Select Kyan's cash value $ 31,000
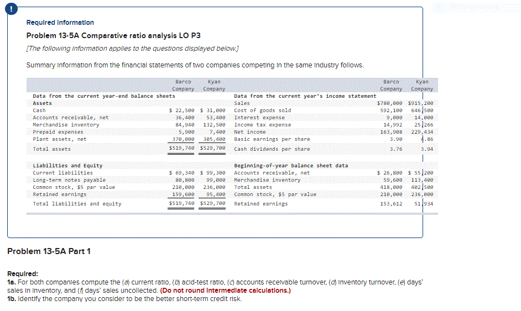Viewport: 521px width, 311px height. pyautogui.click(x=212, y=110)
